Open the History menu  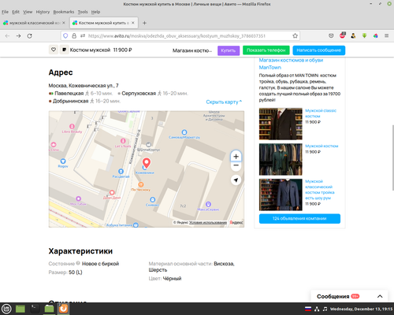pos(43,12)
